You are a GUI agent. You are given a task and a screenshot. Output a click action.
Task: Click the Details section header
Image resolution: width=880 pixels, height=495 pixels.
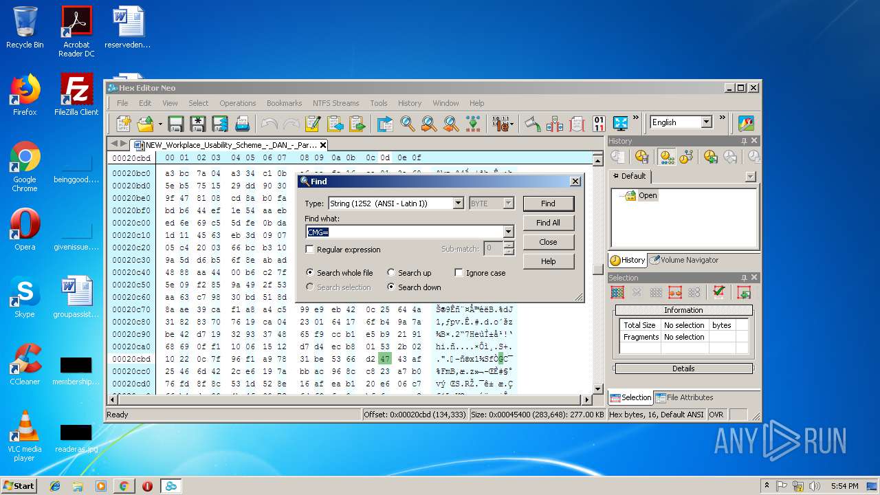pyautogui.click(x=683, y=368)
